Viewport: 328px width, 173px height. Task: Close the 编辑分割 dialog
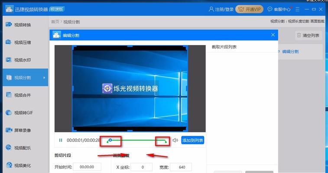tap(273, 35)
